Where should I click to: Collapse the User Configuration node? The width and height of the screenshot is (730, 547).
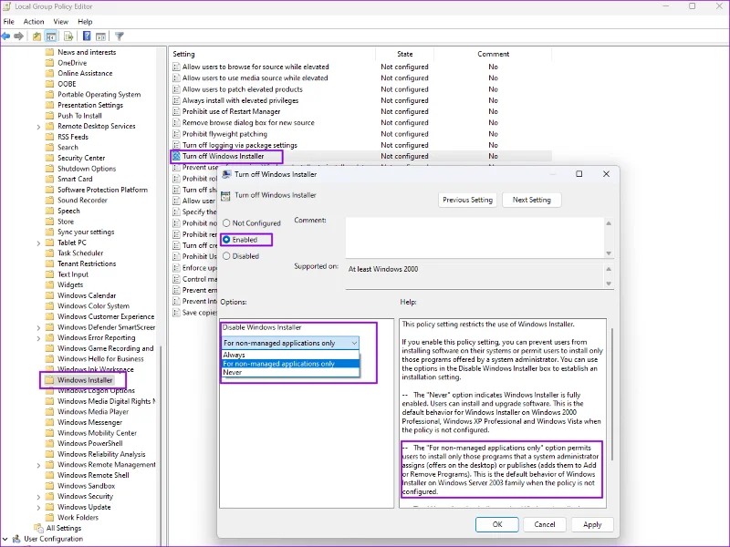click(5, 539)
